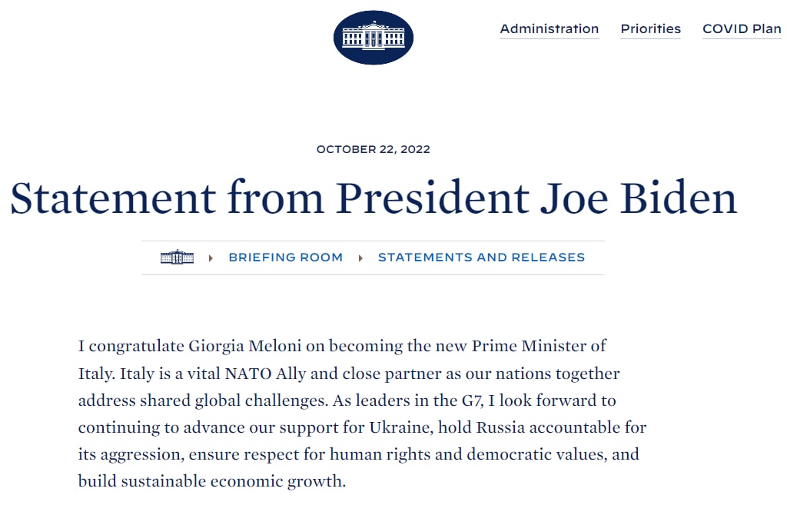Open the Statements and Releases link
This screenshot has width=787, height=515.
481,257
